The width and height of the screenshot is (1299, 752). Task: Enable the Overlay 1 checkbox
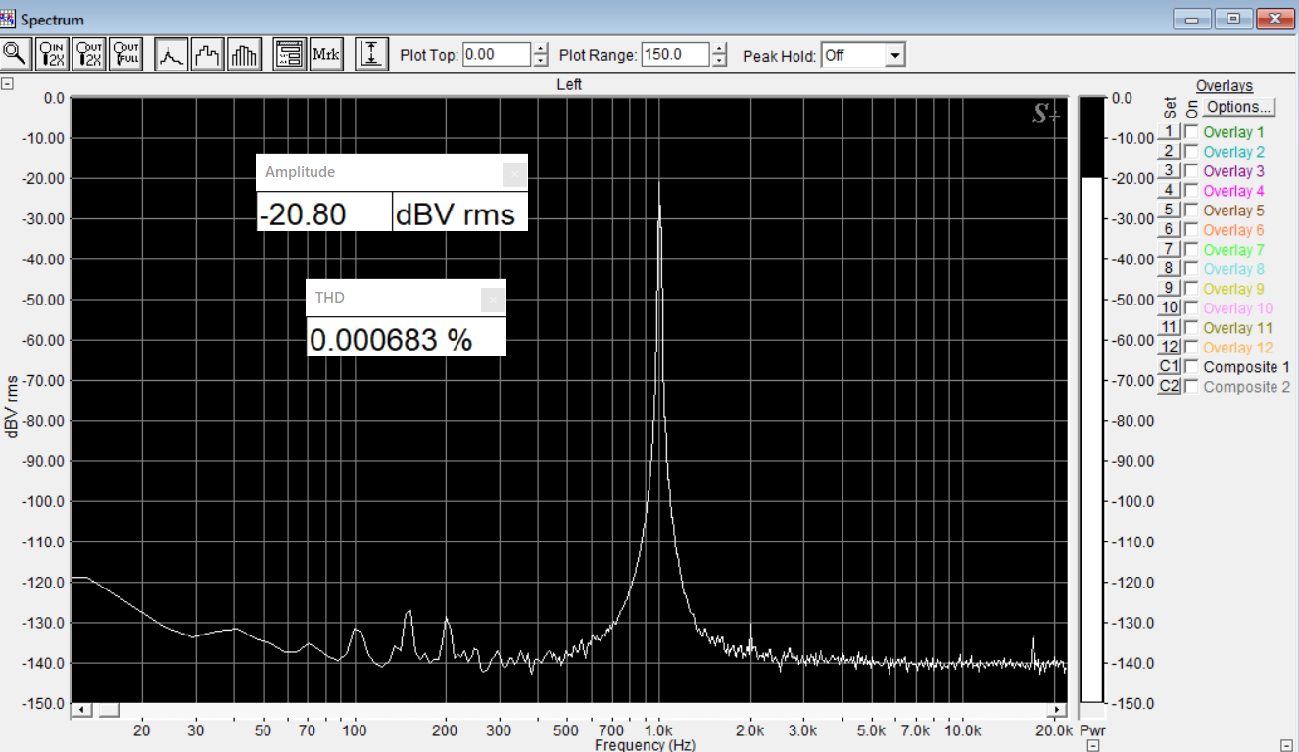1191,132
